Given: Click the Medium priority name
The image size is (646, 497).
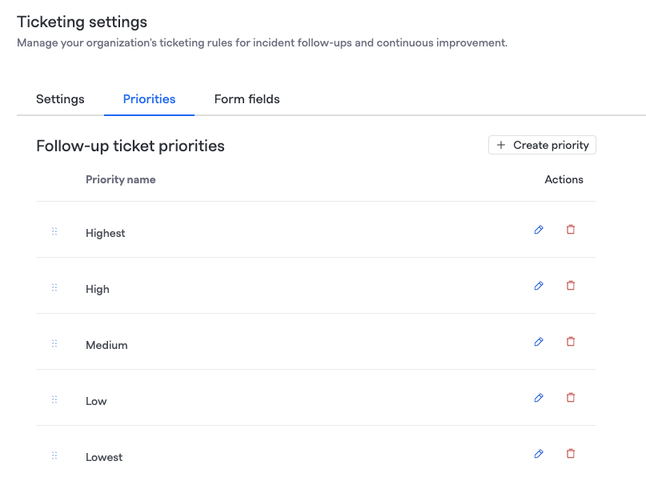Looking at the screenshot, I should pyautogui.click(x=106, y=345).
